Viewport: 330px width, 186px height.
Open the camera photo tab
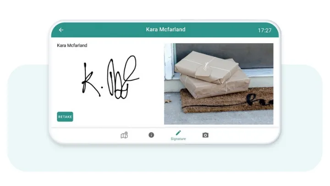coord(205,135)
